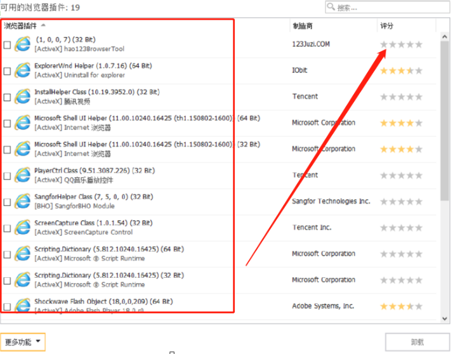This screenshot has height=354, width=453.
Task: Tick checkbox for Scripting.Dictionary 64 Bit
Action: (x=7, y=254)
